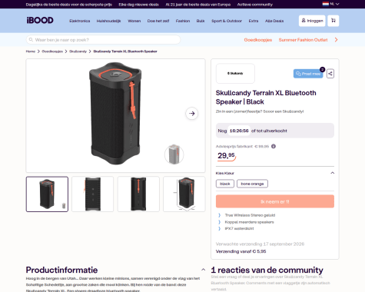Collapse the Productinformatie section

point(203,270)
